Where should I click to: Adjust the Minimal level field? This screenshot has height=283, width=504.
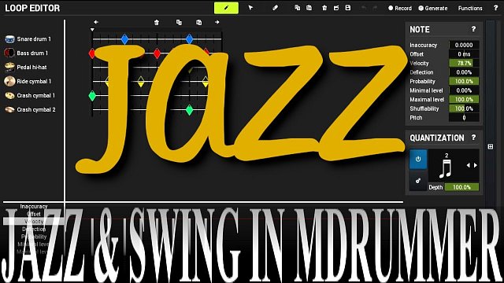(464, 90)
